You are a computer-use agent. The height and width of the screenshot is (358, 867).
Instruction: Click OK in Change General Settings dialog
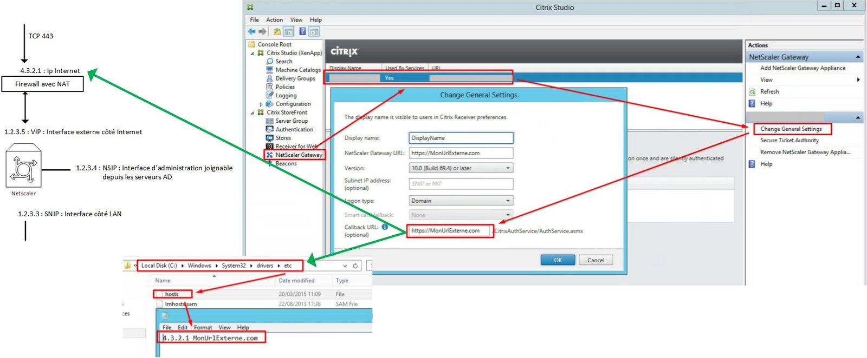tap(558, 260)
